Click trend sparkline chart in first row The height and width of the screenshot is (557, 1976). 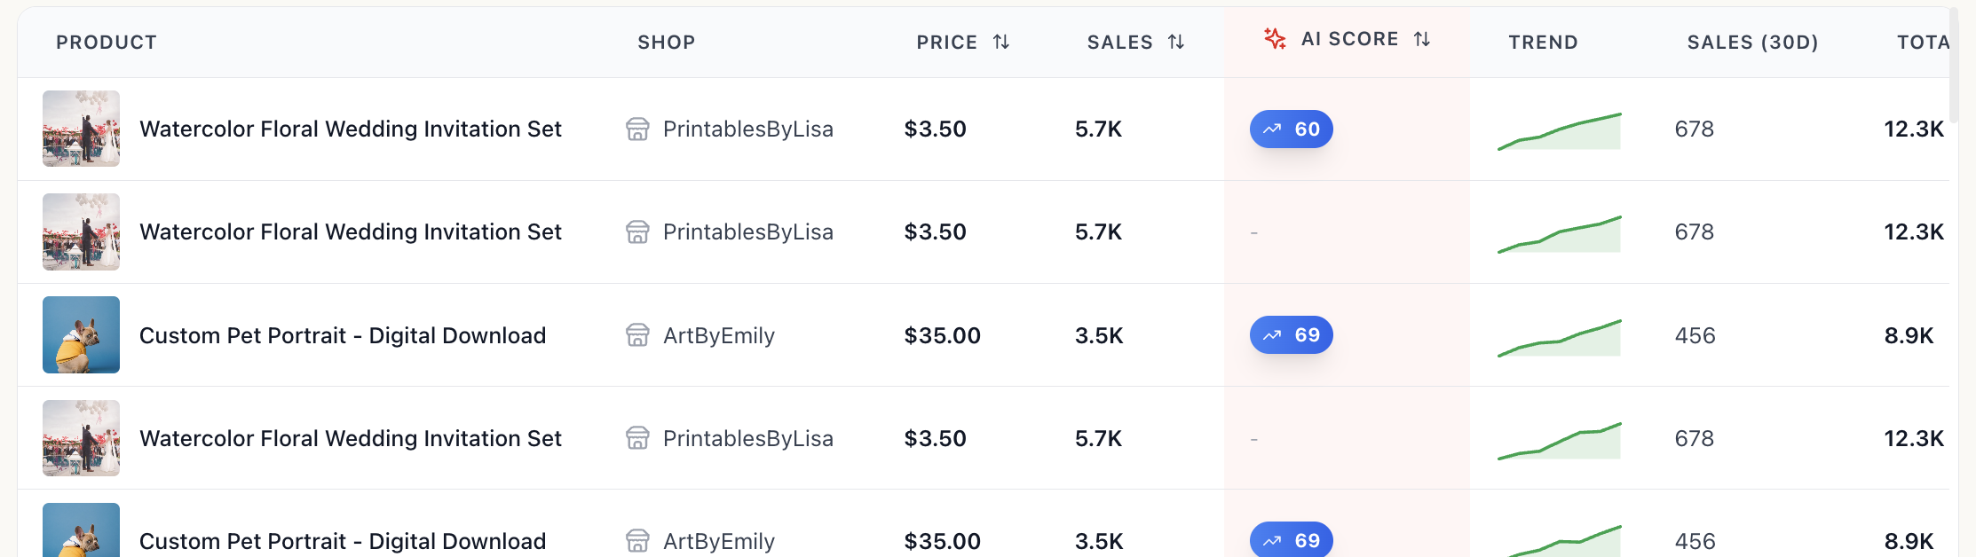[x=1559, y=131]
